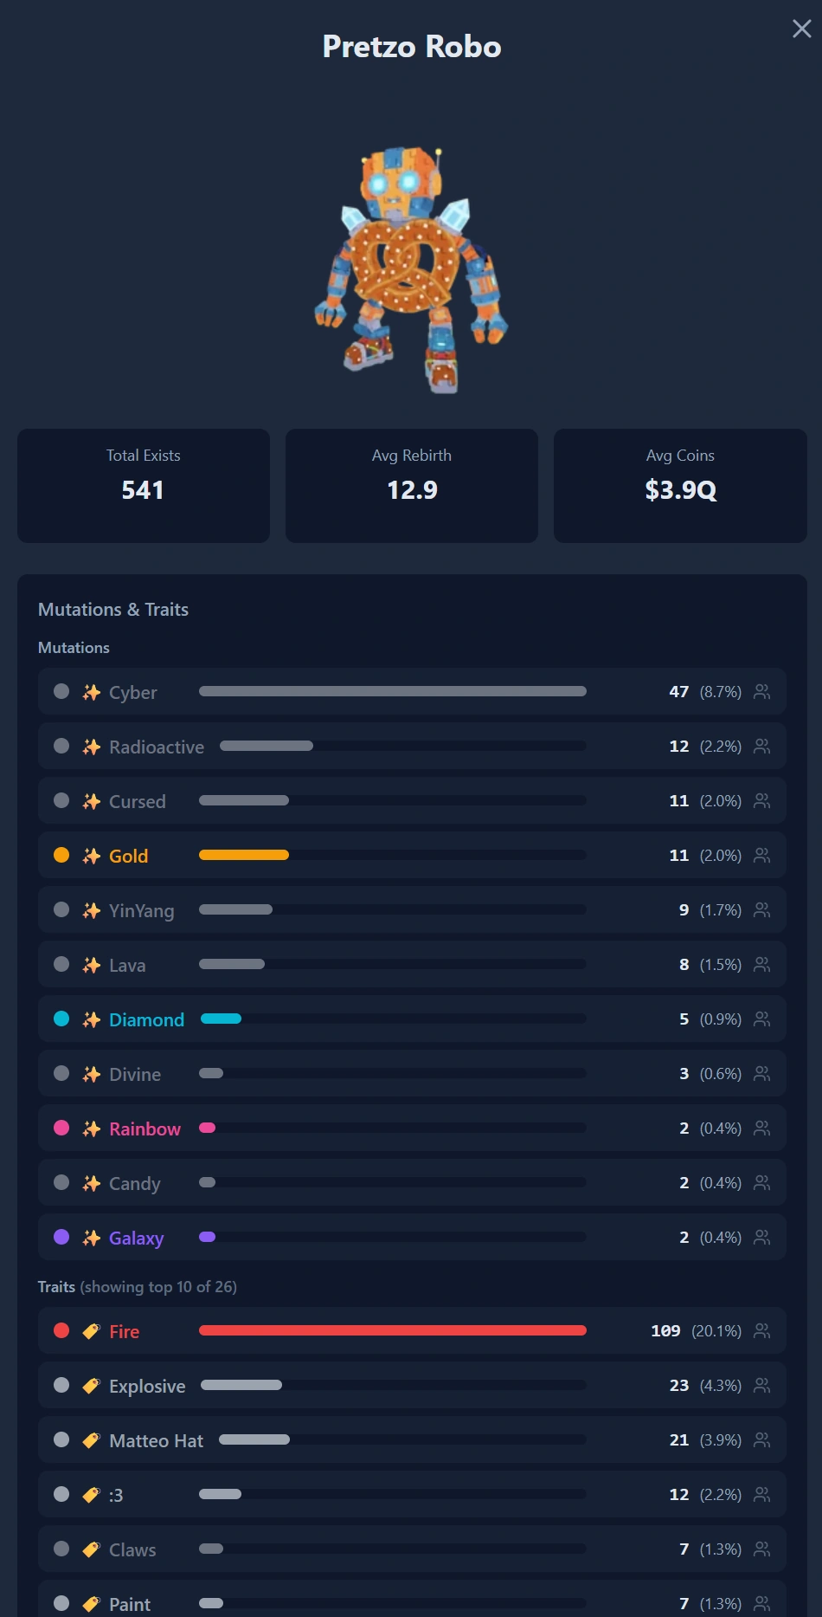Show owners icon for Matteo Hat trait
The height and width of the screenshot is (1617, 822).
(x=761, y=1439)
